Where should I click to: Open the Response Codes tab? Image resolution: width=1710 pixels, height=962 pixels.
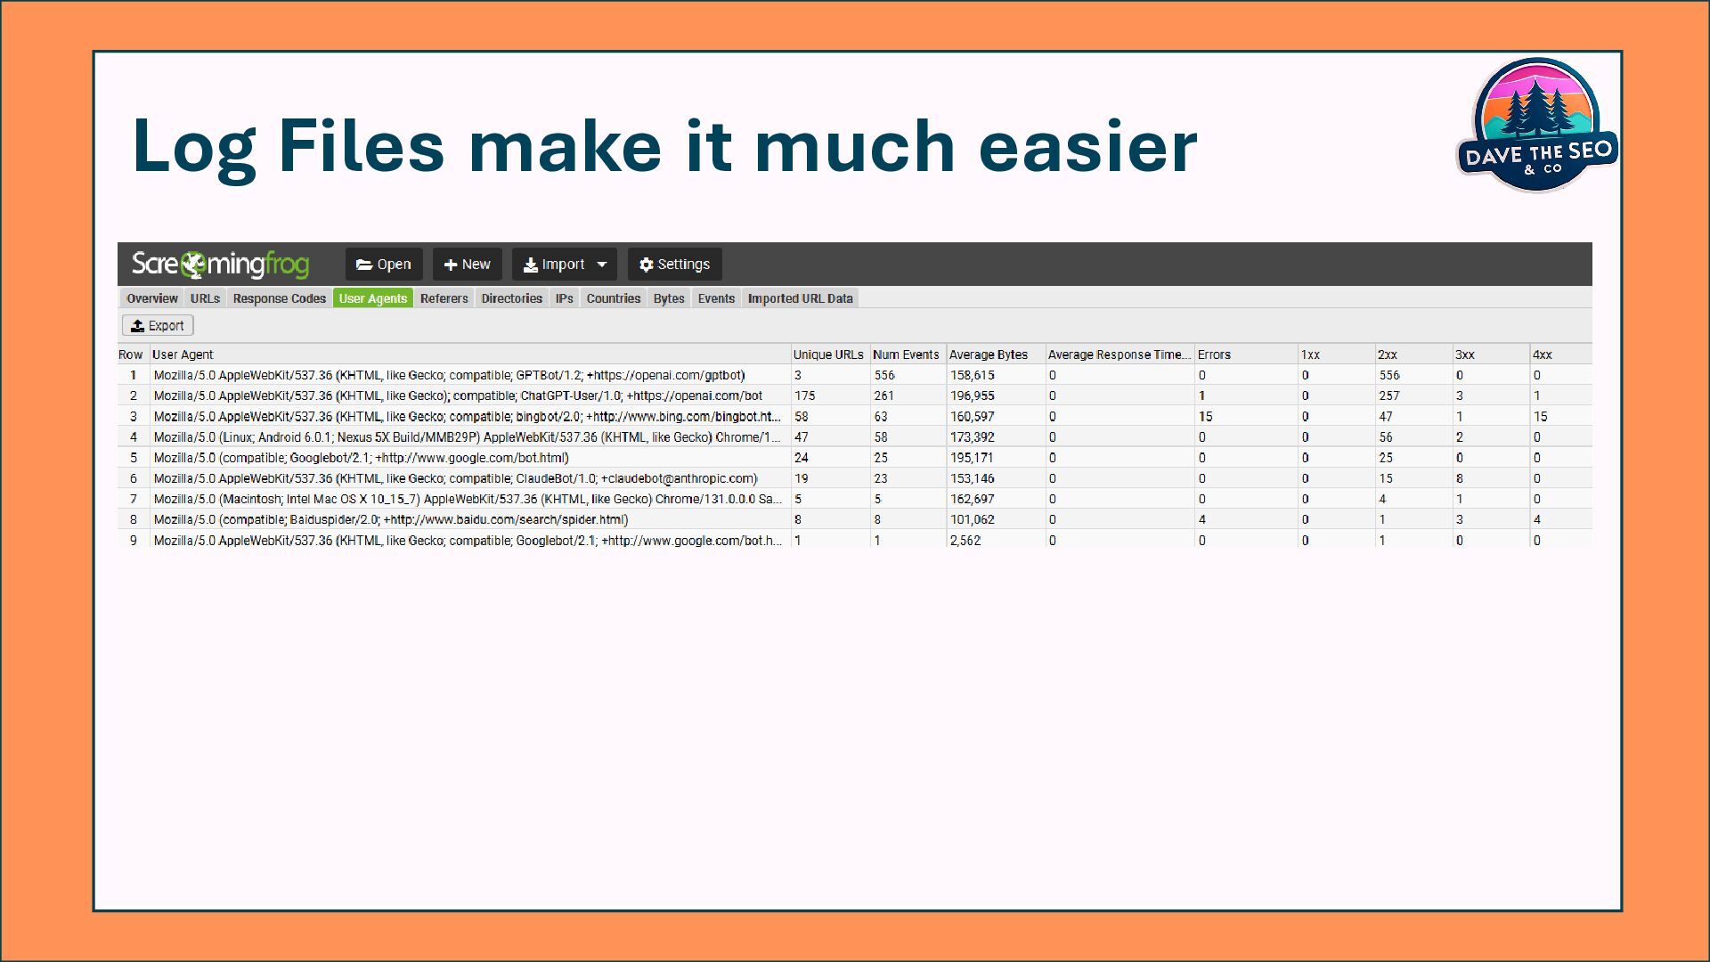279,298
